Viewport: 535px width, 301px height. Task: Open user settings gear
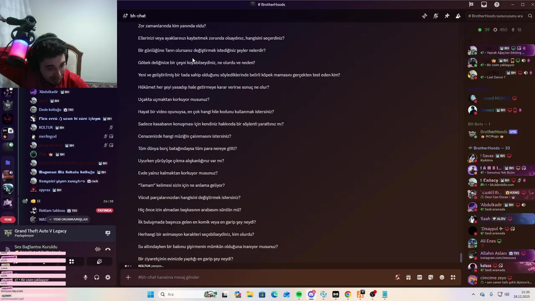pos(108,277)
